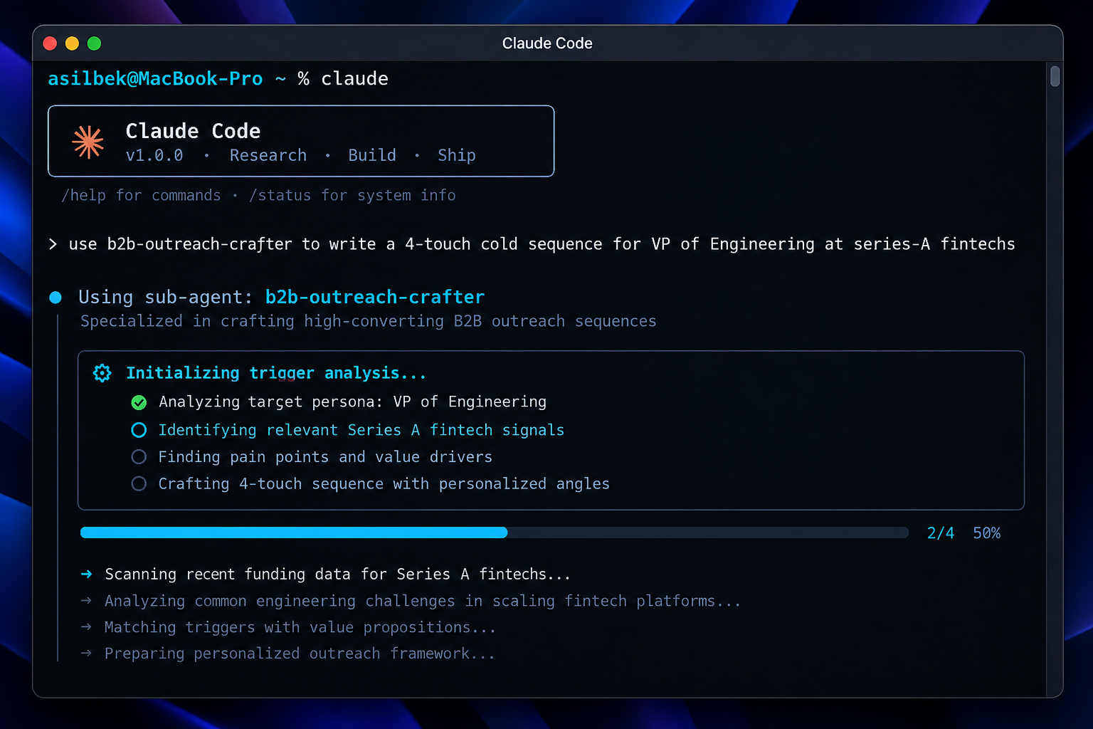Click the 'Ship' label in the banner
This screenshot has width=1093, height=729.
(x=457, y=155)
